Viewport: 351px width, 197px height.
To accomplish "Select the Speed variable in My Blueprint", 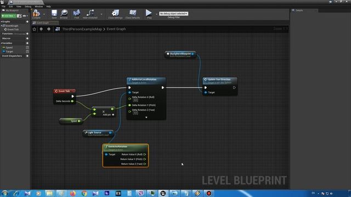I will point(9,48).
